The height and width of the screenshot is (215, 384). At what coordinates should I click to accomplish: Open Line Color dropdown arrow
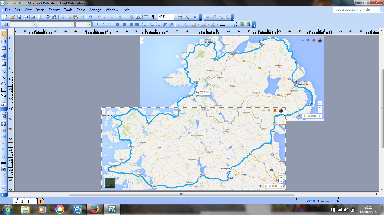click(x=208, y=24)
